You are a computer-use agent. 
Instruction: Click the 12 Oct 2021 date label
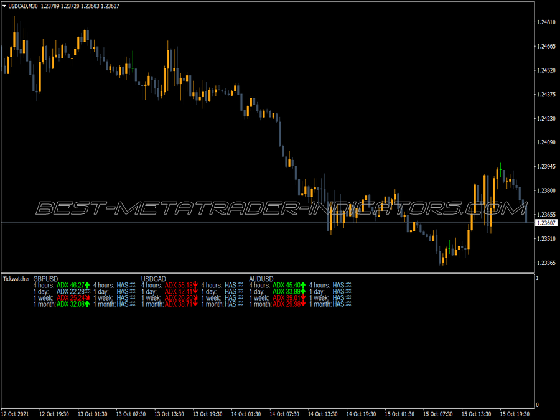pyautogui.click(x=15, y=414)
